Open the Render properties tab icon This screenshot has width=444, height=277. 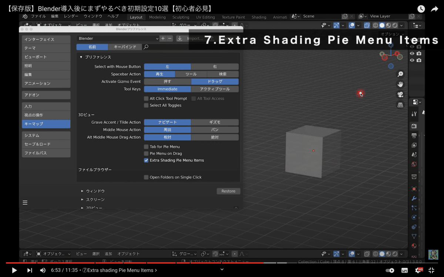click(414, 126)
